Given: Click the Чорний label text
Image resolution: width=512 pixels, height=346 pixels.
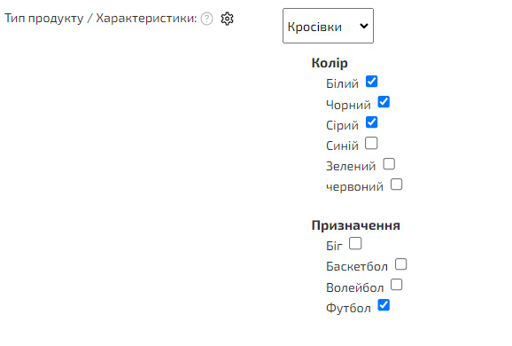Looking at the screenshot, I should tap(348, 105).
